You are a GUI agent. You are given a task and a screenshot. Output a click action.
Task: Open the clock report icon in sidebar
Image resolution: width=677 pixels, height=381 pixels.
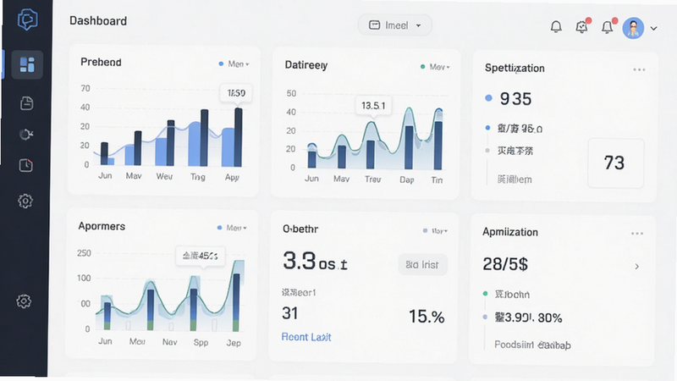click(26, 165)
